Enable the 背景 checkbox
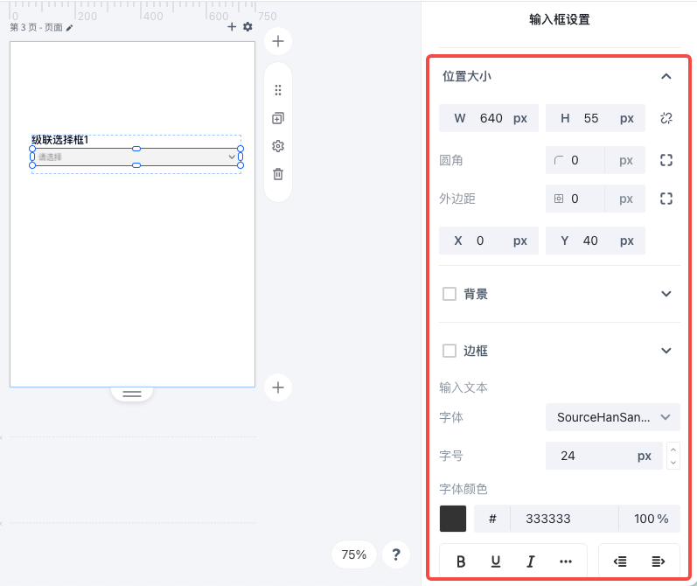Viewport: 697px width, 586px height. (x=450, y=294)
